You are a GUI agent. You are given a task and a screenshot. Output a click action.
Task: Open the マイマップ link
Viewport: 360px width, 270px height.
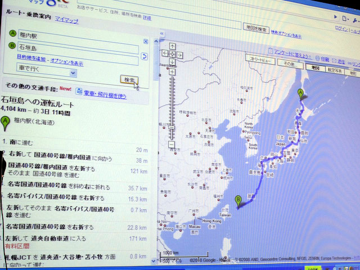point(66,20)
